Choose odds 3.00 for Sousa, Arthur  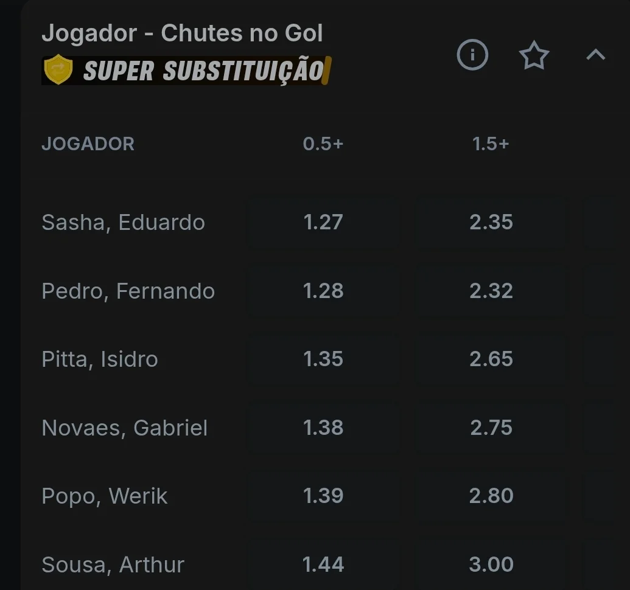click(491, 564)
